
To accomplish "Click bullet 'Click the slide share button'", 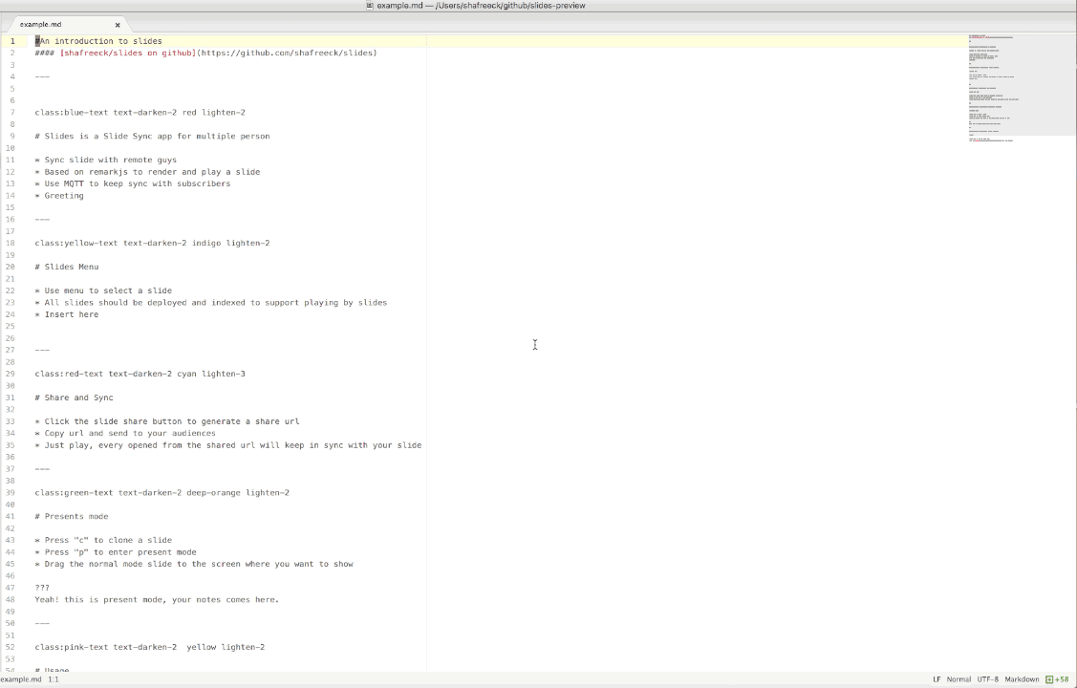I will click(x=167, y=421).
